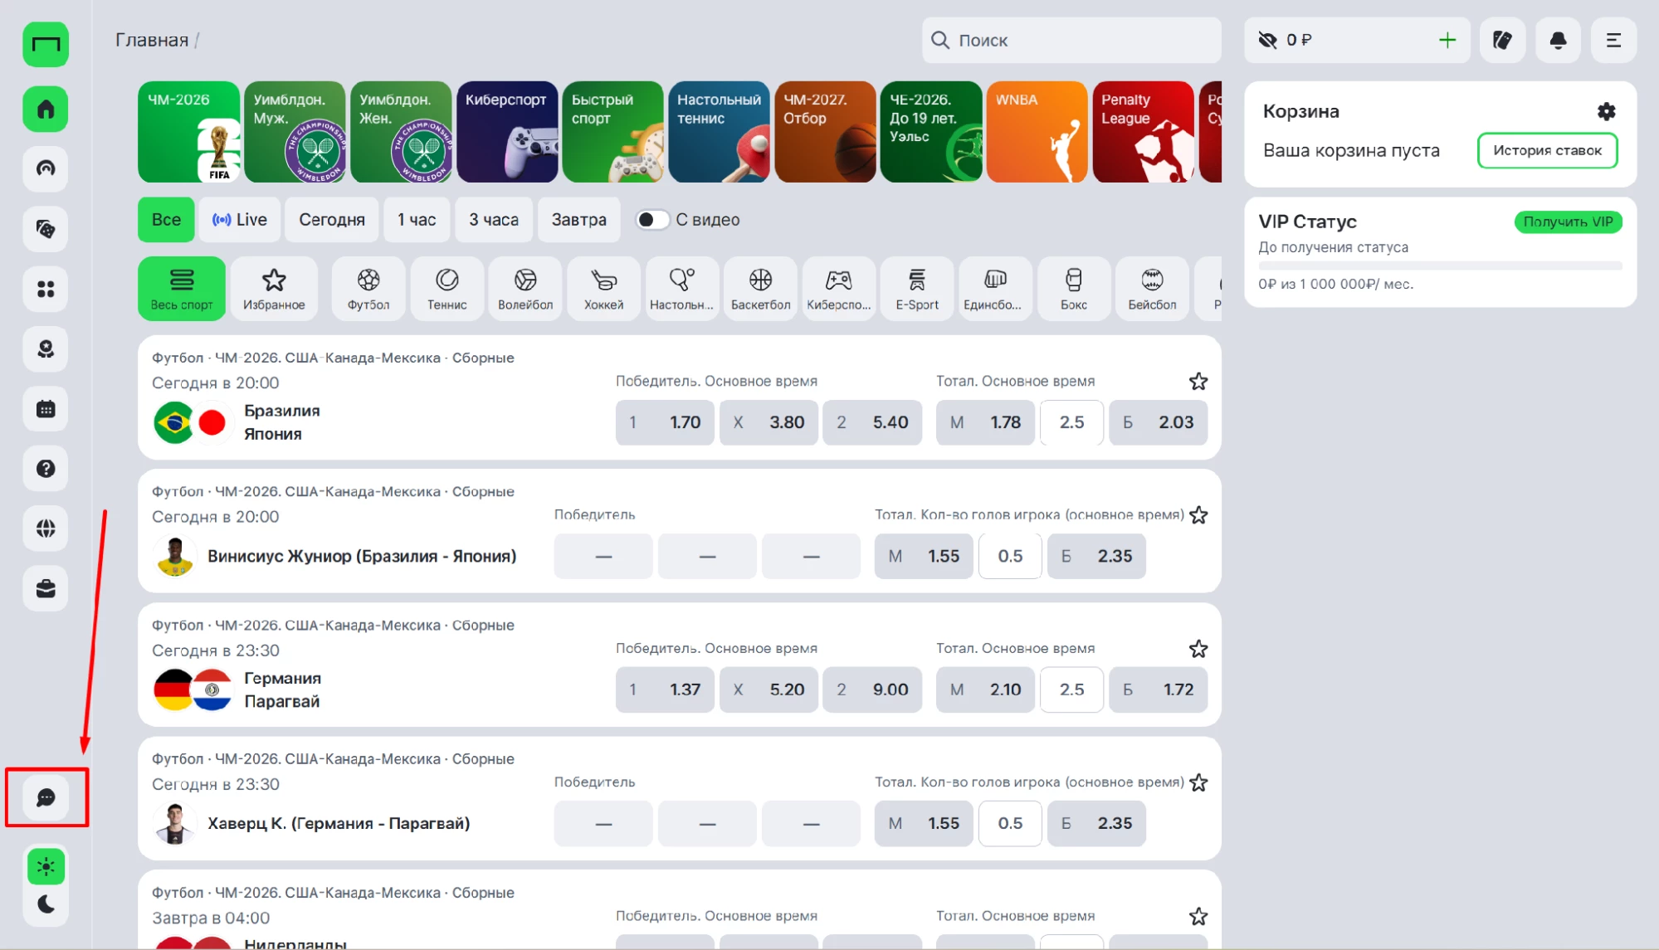Toggle the С видео switch
Viewport: 1659px width, 950px height.
pyautogui.click(x=651, y=220)
